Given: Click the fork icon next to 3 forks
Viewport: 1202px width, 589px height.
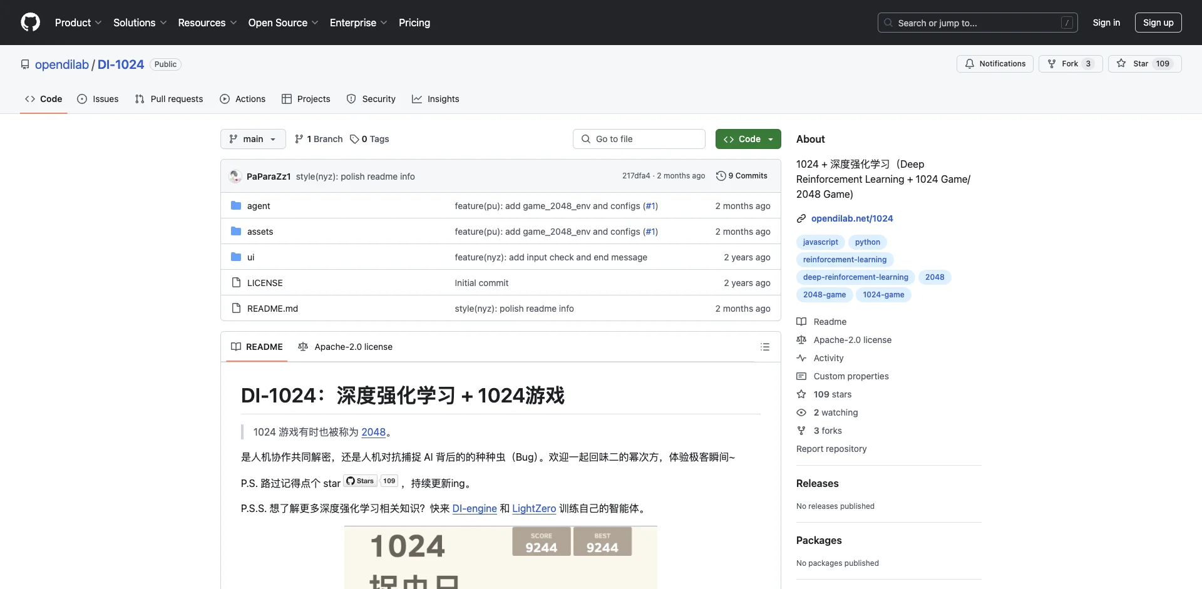Looking at the screenshot, I should pyautogui.click(x=801, y=431).
